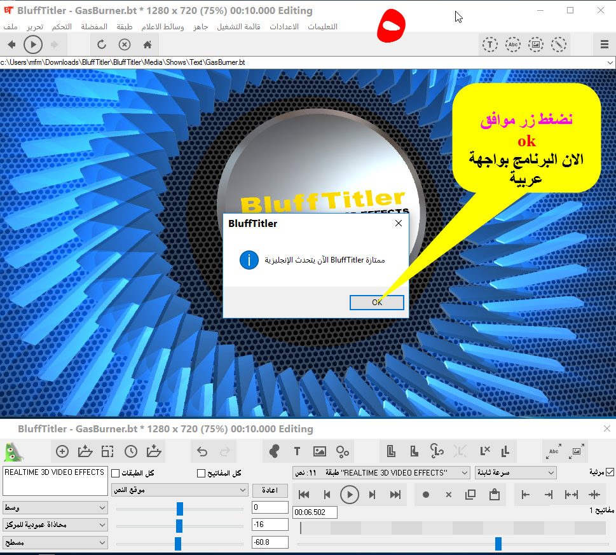
Task: Click the اعادة reset button
Action: [x=270, y=490]
